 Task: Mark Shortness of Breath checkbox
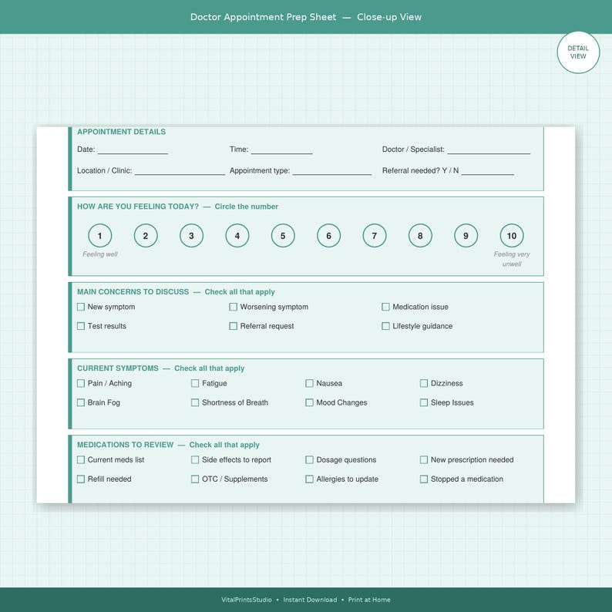point(195,402)
